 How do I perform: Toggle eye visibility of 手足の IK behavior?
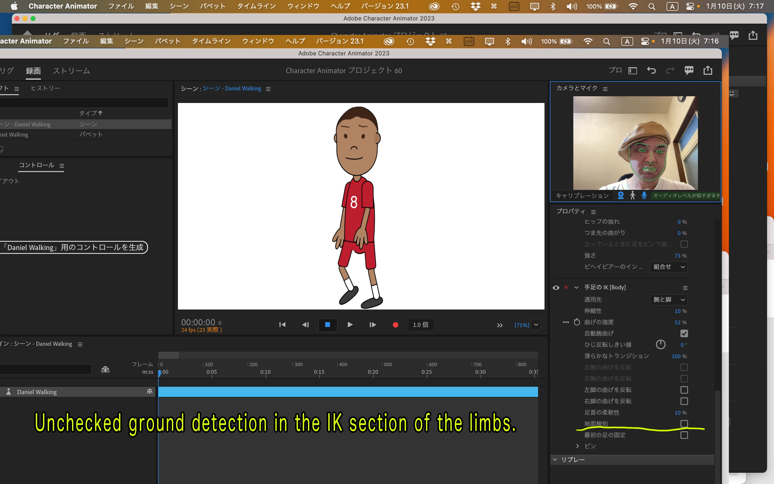click(556, 287)
